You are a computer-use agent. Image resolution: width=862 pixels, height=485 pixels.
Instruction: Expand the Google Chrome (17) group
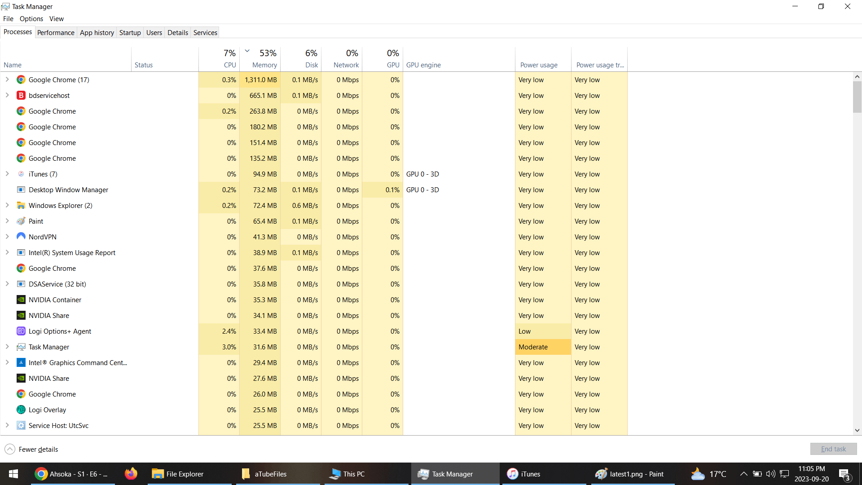pyautogui.click(x=7, y=79)
